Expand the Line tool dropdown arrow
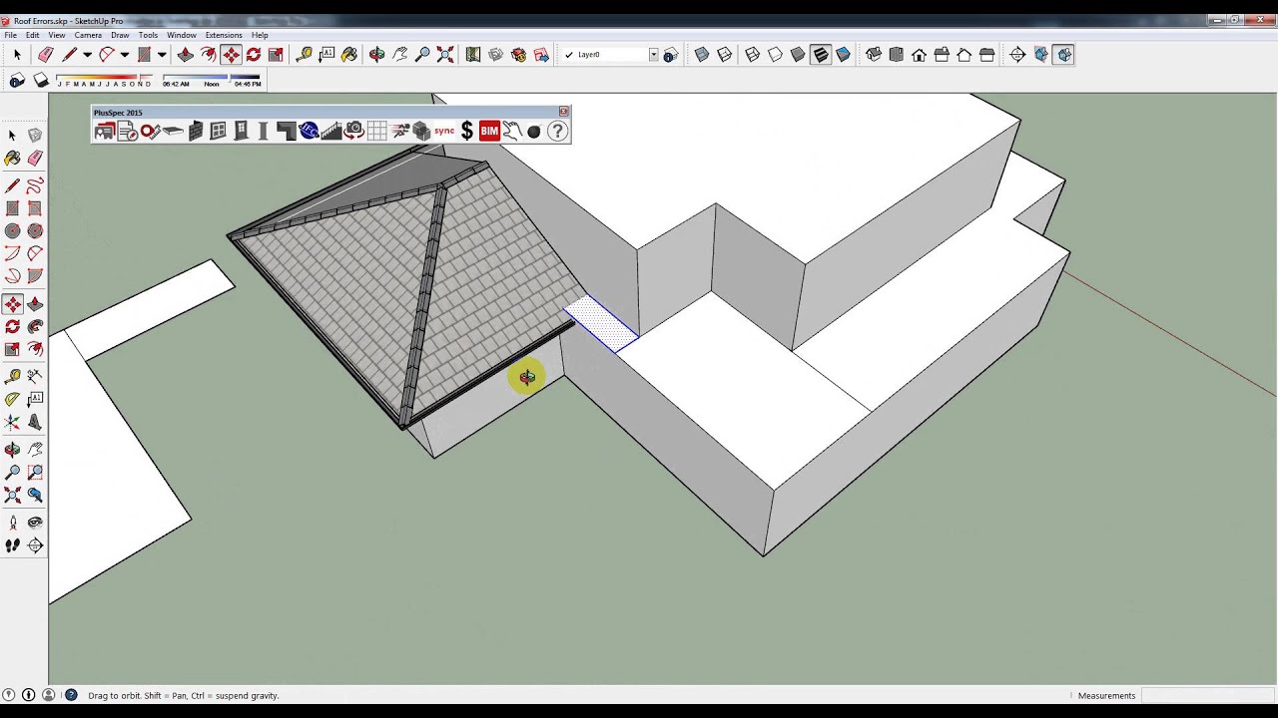 [87, 55]
